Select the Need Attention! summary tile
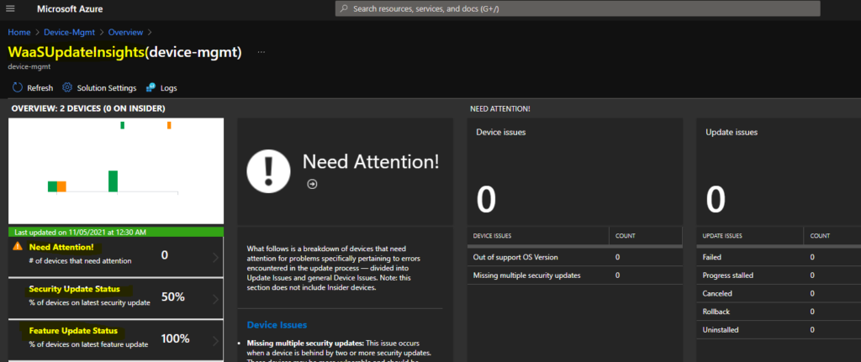This screenshot has height=362, width=861. point(116,257)
